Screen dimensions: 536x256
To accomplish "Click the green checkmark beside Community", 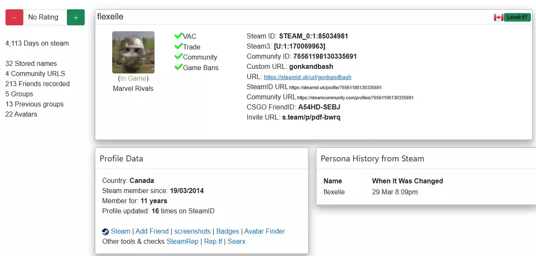I will pyautogui.click(x=178, y=57).
